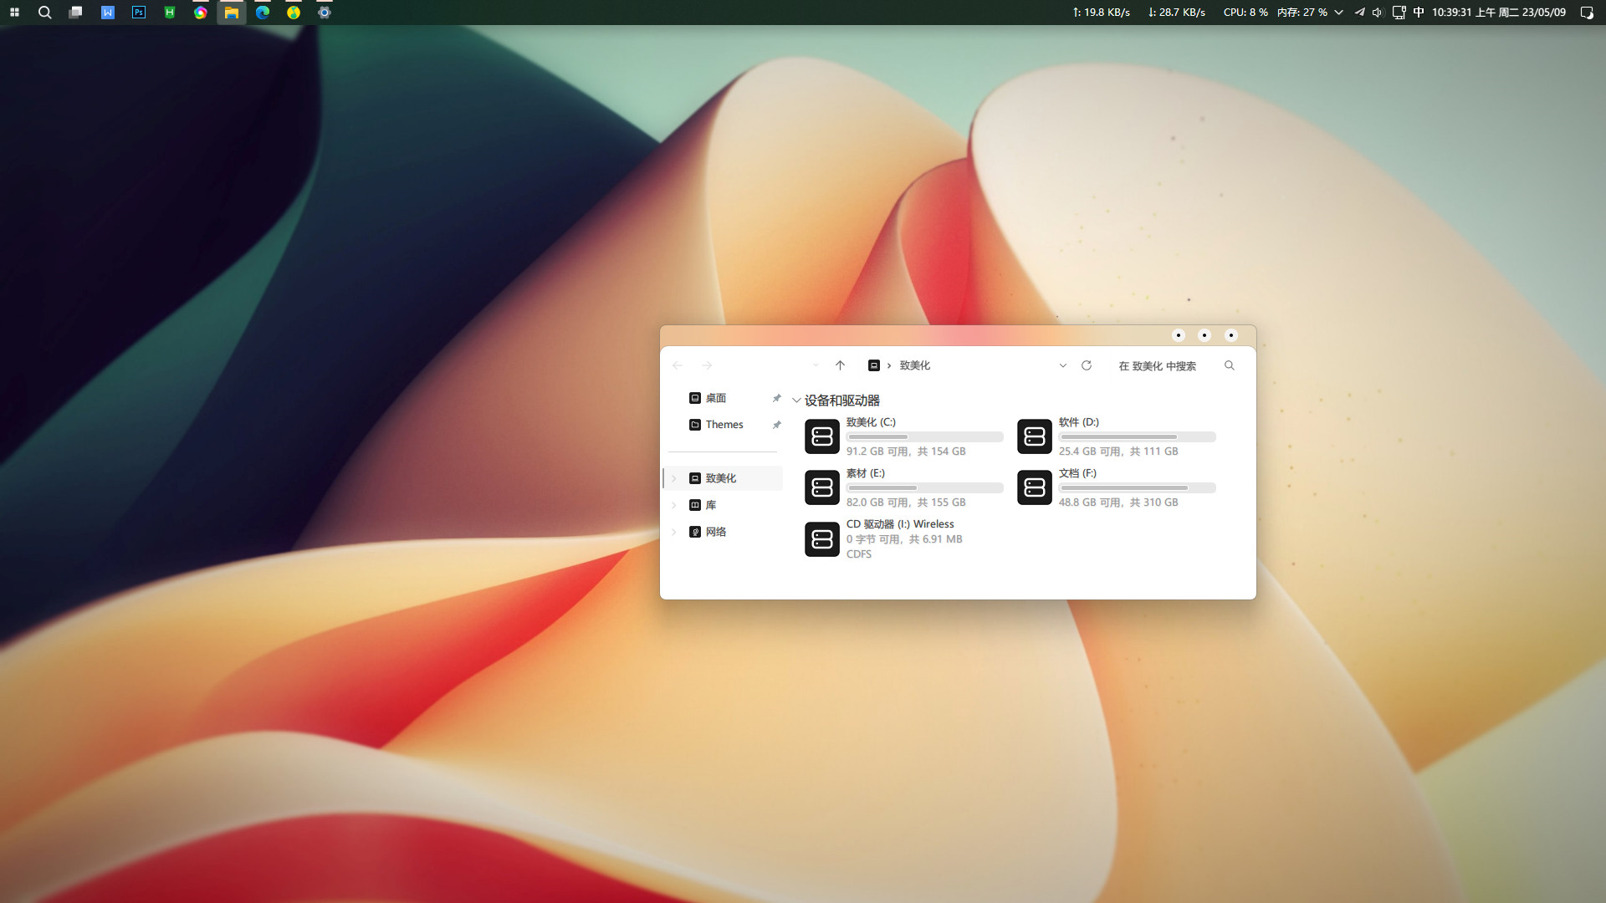The height and width of the screenshot is (903, 1606).
Task: Expand the hidden system tray icons
Action: click(x=1338, y=13)
